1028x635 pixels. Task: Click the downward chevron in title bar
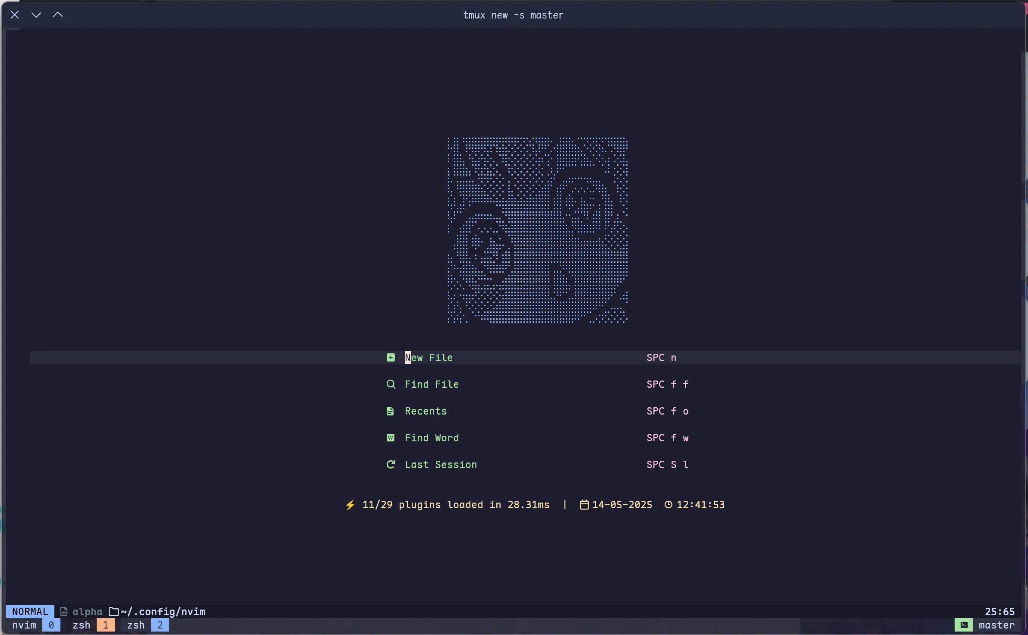click(x=36, y=15)
